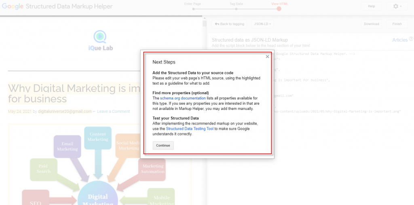Open the settings gear dropdown
Screen dimensions: 414x205
tap(397, 6)
